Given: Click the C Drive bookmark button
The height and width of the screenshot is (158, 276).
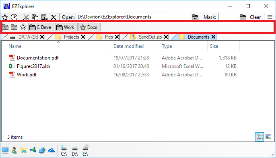Looking at the screenshot, I should (x=41, y=27).
